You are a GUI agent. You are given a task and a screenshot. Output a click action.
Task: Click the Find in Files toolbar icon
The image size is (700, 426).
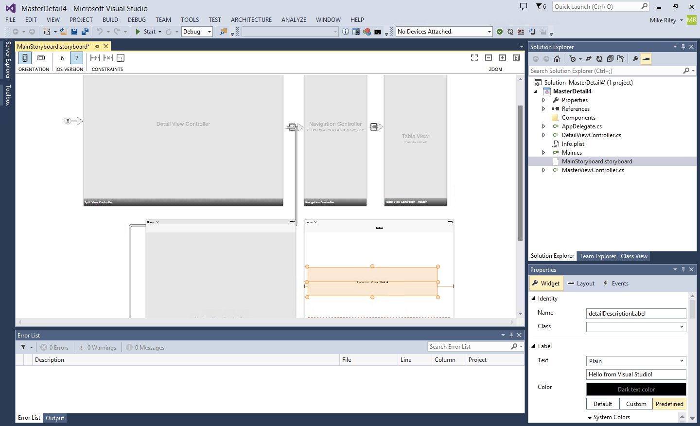tap(224, 32)
